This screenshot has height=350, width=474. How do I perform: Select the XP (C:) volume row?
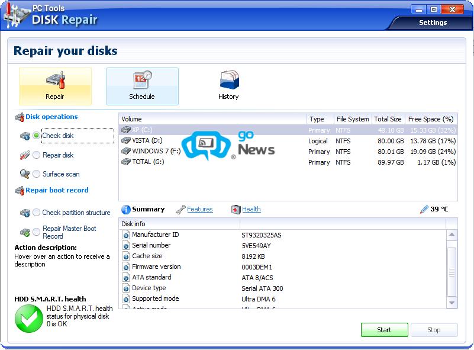(x=288, y=130)
